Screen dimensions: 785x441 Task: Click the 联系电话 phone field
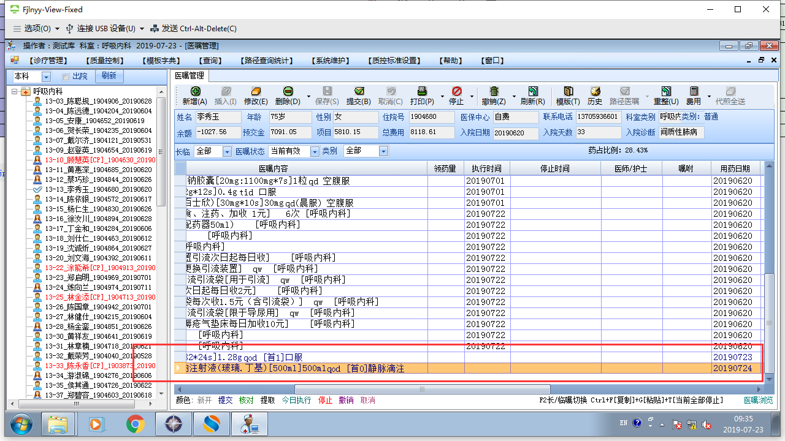[x=598, y=117]
